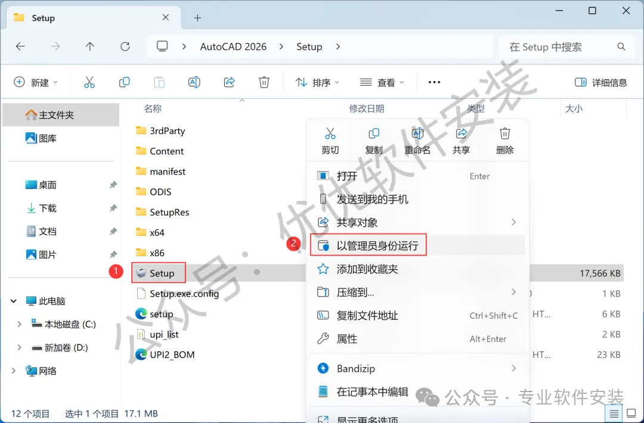Click the Share icon in the toolbar
This screenshot has width=644, height=423.
229,82
